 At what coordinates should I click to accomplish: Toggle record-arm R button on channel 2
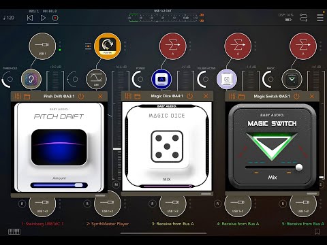pyautogui.click(x=87, y=203)
